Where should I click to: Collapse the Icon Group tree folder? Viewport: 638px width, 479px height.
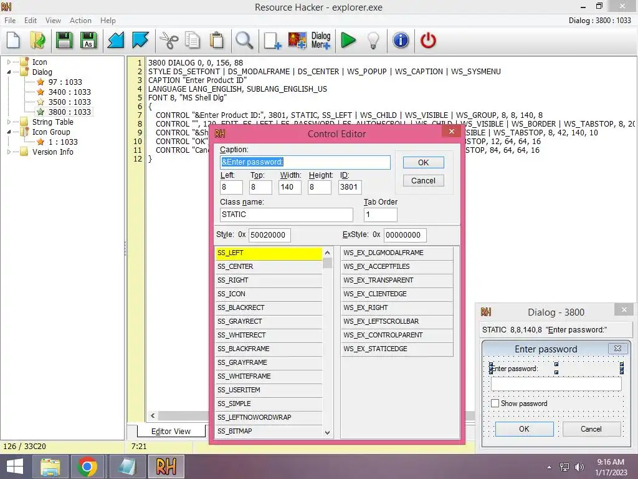pyautogui.click(x=9, y=132)
